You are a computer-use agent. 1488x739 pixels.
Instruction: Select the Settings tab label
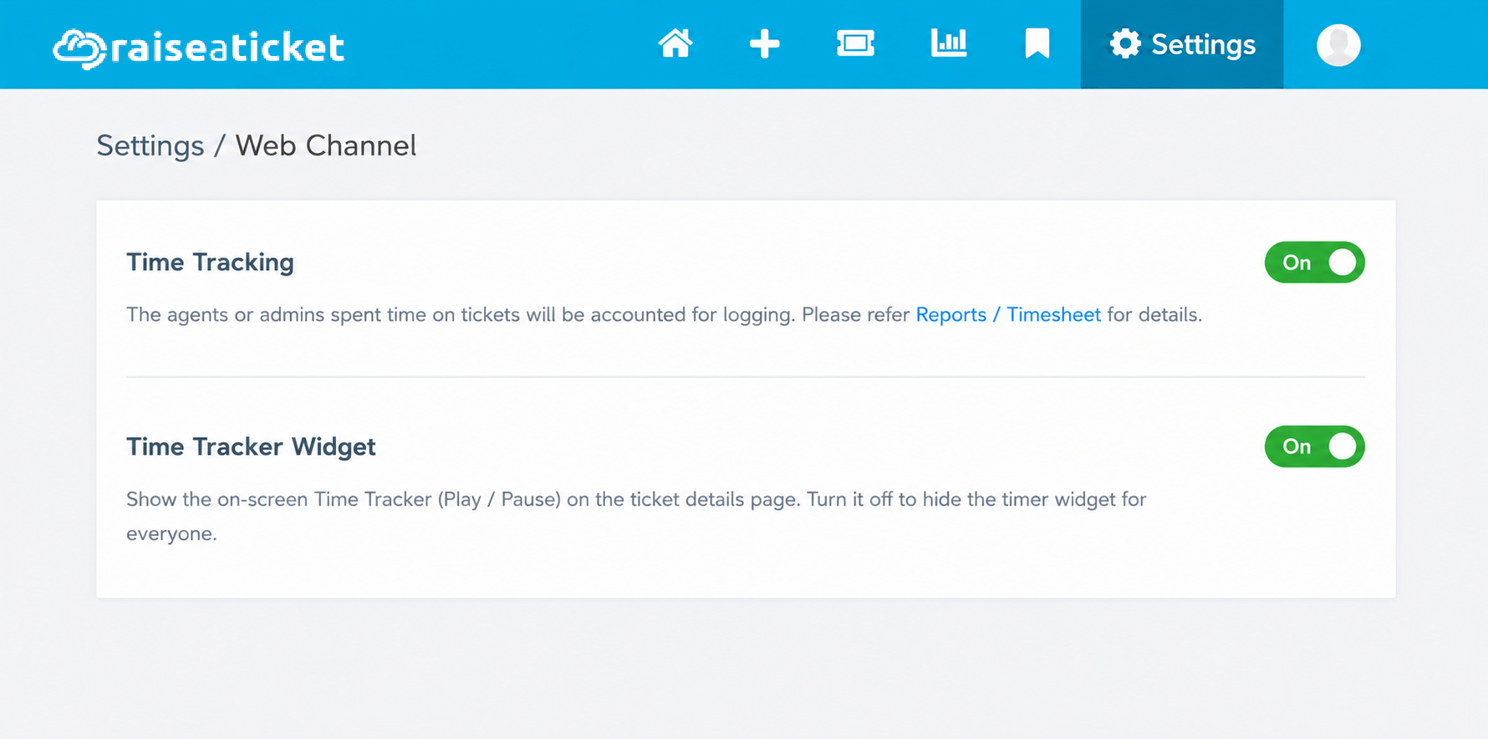pyautogui.click(x=1203, y=44)
